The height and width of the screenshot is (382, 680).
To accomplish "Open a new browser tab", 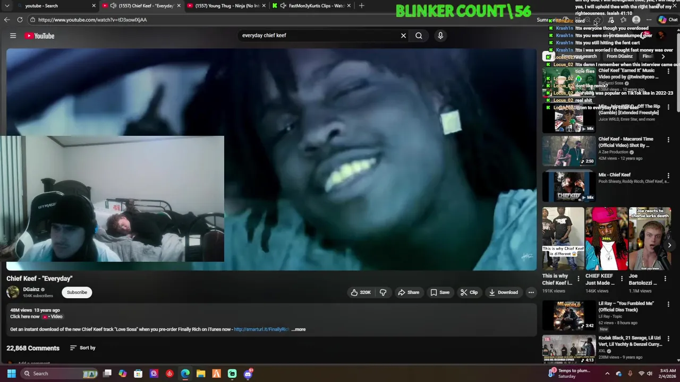I will point(362,6).
